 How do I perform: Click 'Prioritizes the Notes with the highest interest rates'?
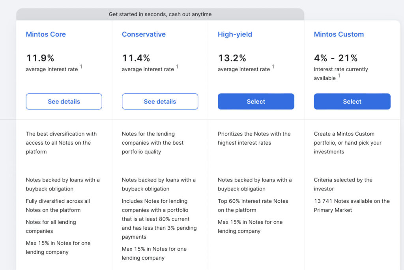click(254, 138)
